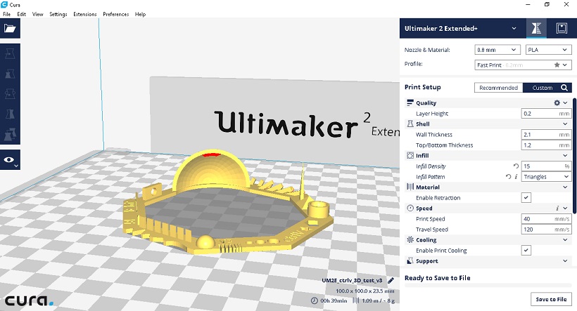The height and width of the screenshot is (311, 577).
Task: Click the Infill category icon
Action: coord(410,155)
